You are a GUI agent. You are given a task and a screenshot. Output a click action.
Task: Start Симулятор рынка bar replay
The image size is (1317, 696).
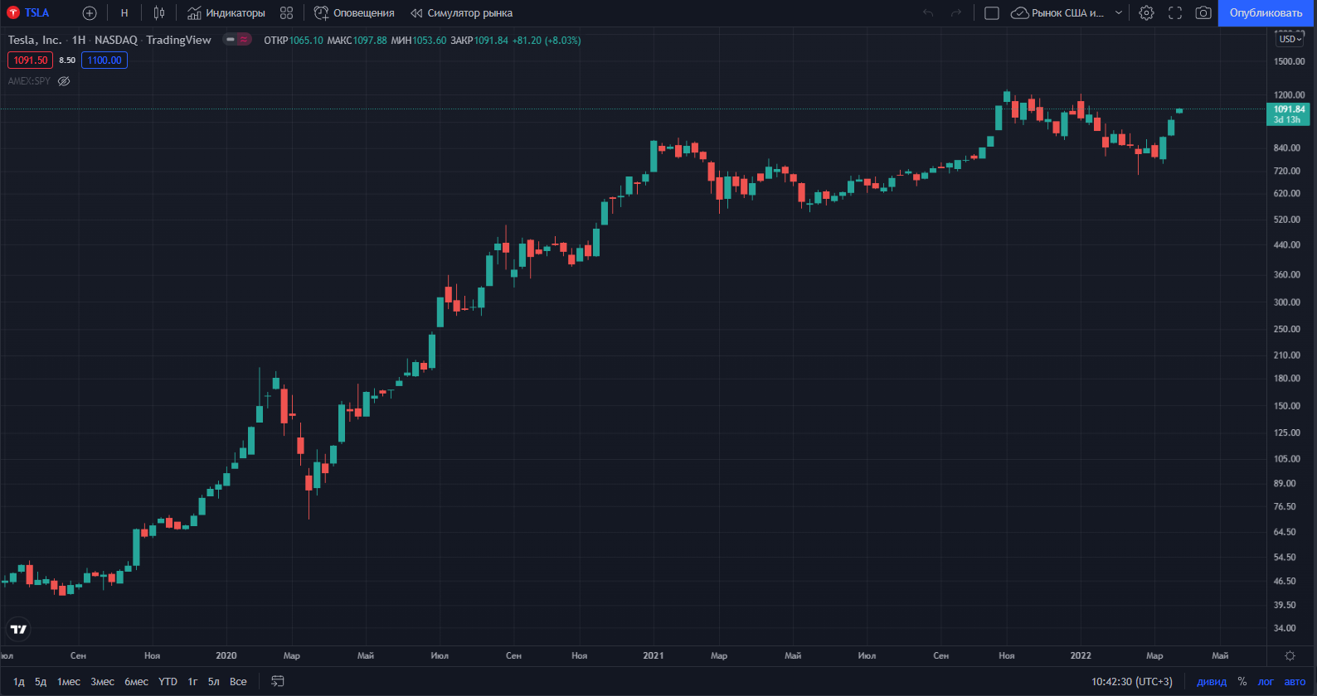(461, 13)
